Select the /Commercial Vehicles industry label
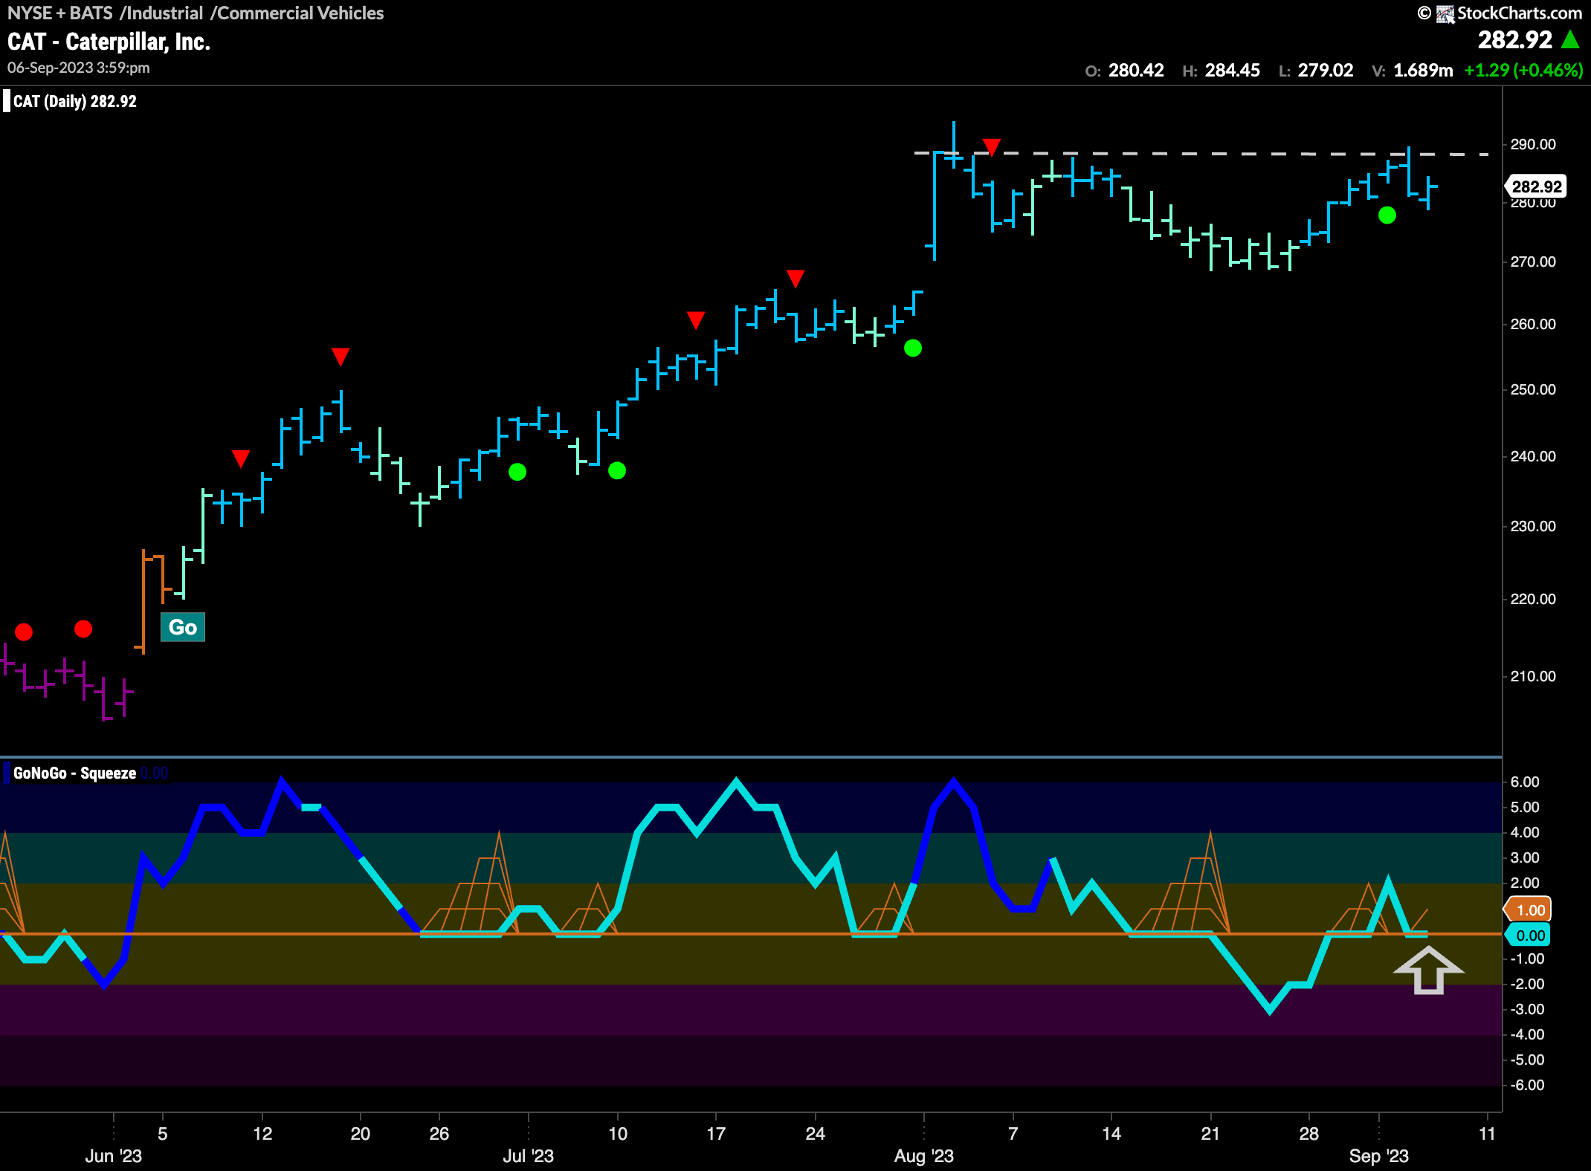Image resolution: width=1591 pixels, height=1171 pixels. point(297,13)
